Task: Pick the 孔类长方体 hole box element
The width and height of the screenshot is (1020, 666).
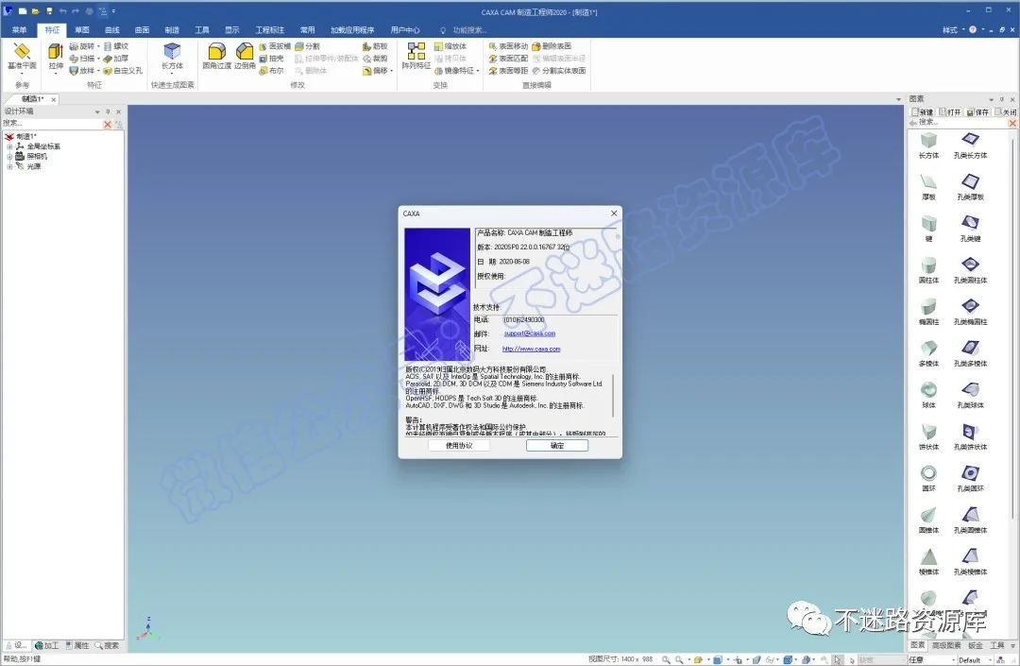Action: click(970, 145)
